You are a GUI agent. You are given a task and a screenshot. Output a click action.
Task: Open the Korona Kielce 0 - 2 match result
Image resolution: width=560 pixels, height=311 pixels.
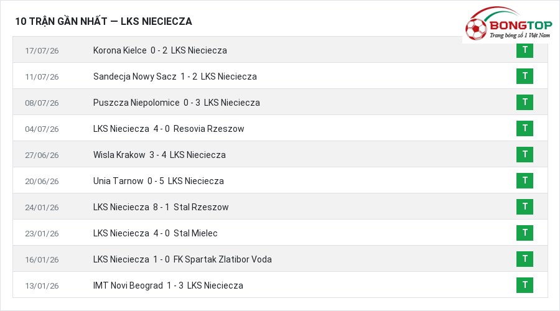point(160,50)
